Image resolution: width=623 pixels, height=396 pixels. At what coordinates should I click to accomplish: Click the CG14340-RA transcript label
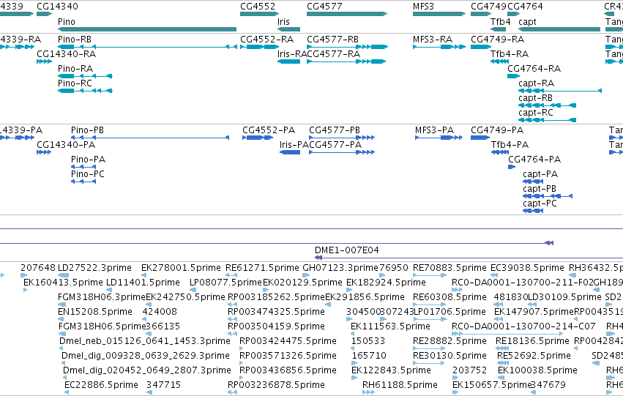[66, 53]
